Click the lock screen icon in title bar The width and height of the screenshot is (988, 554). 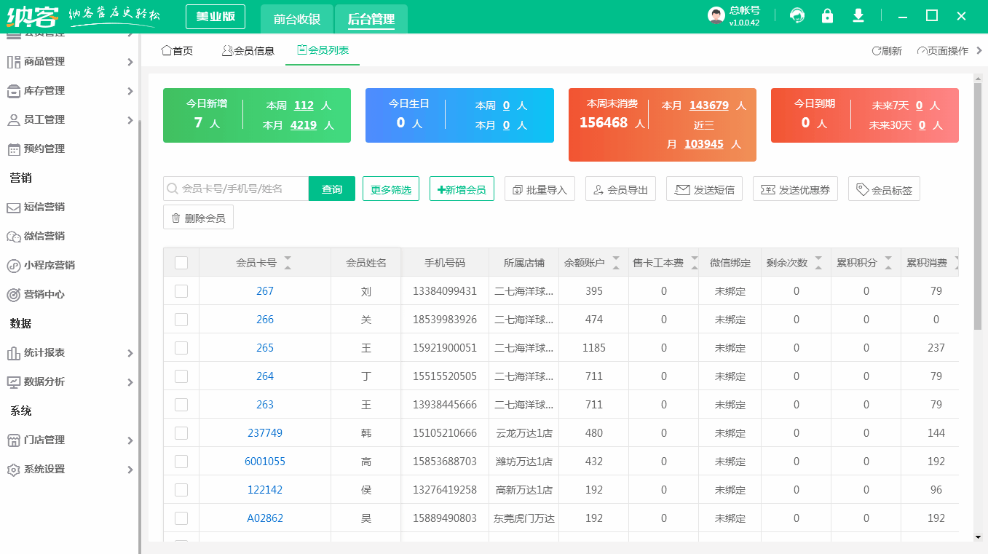click(828, 15)
